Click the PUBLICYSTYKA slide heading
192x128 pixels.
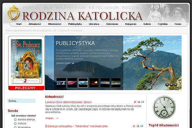[x=75, y=43]
